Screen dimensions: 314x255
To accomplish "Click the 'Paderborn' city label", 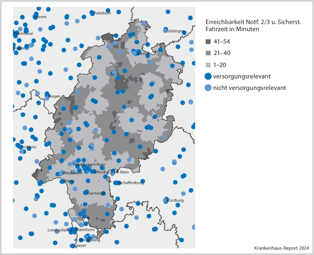I will coord(102,13).
